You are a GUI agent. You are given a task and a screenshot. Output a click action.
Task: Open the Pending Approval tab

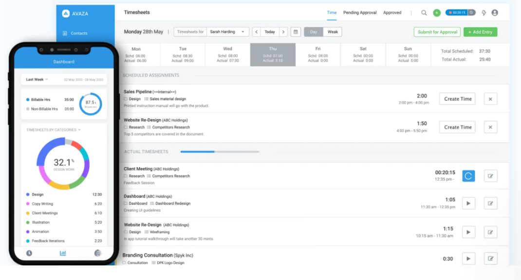(x=360, y=13)
